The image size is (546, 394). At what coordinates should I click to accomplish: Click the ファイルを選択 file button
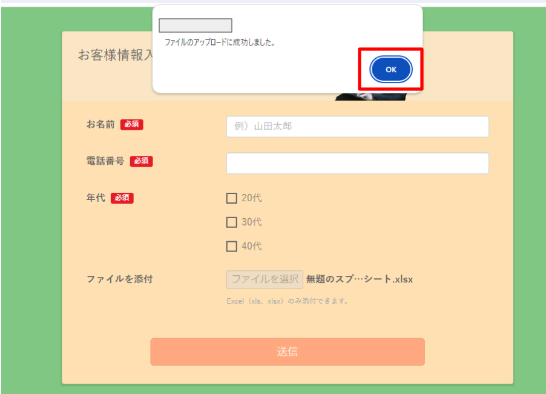(x=265, y=279)
